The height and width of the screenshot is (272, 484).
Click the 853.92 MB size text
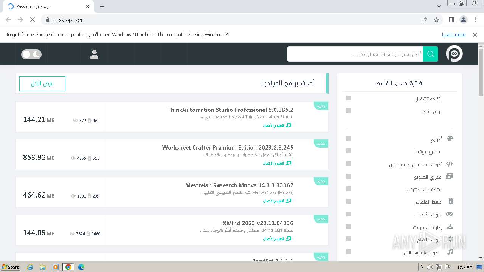39,158
